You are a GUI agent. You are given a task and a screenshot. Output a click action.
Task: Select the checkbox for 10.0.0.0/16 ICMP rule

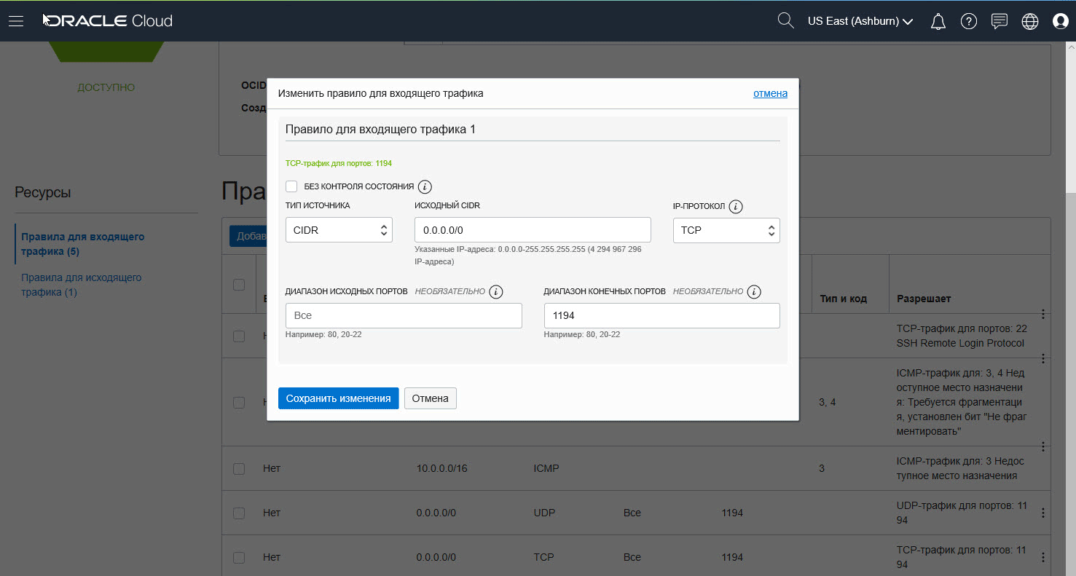click(239, 469)
